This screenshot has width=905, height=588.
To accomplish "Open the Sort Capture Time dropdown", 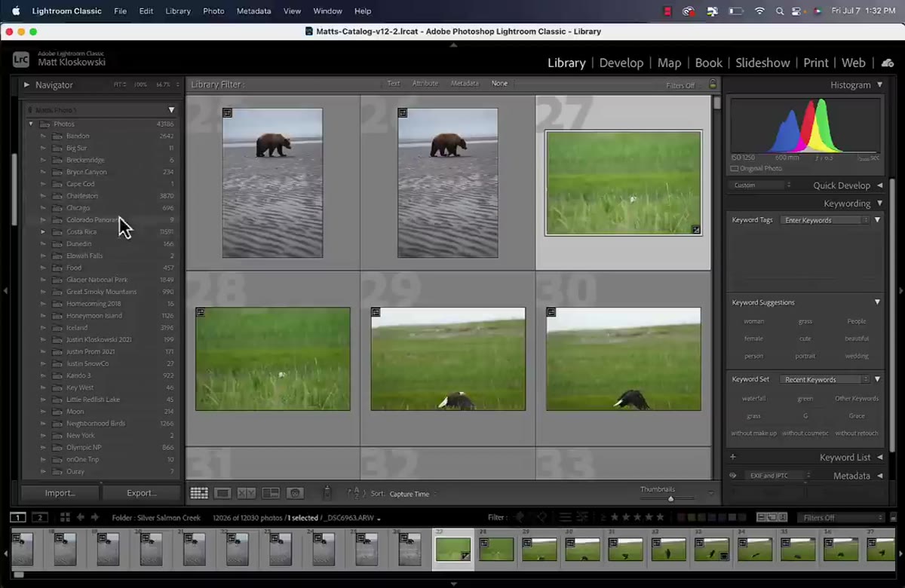I will click(412, 494).
